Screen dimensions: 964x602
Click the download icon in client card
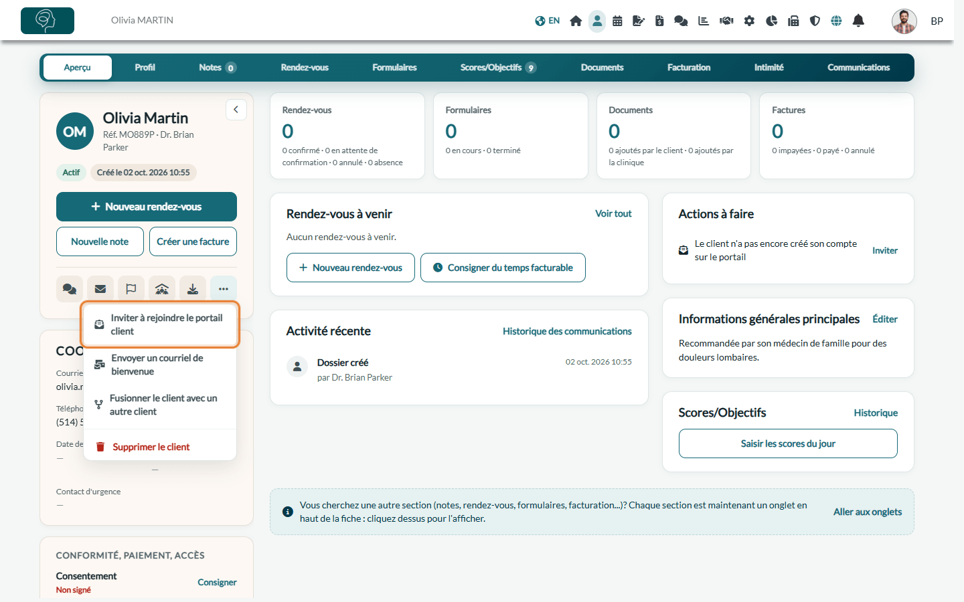(193, 289)
